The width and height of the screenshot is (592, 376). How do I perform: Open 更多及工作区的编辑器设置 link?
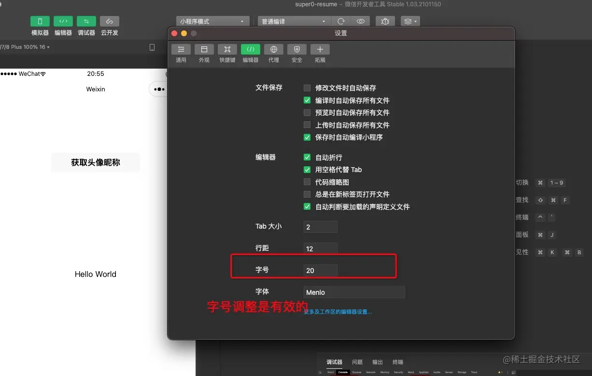click(x=338, y=312)
